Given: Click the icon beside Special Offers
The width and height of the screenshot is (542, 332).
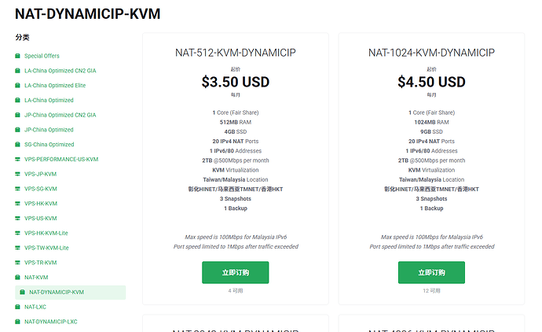Looking at the screenshot, I should [17, 56].
